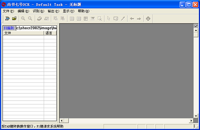Click the scan document toolbar icon

pos(7,19)
